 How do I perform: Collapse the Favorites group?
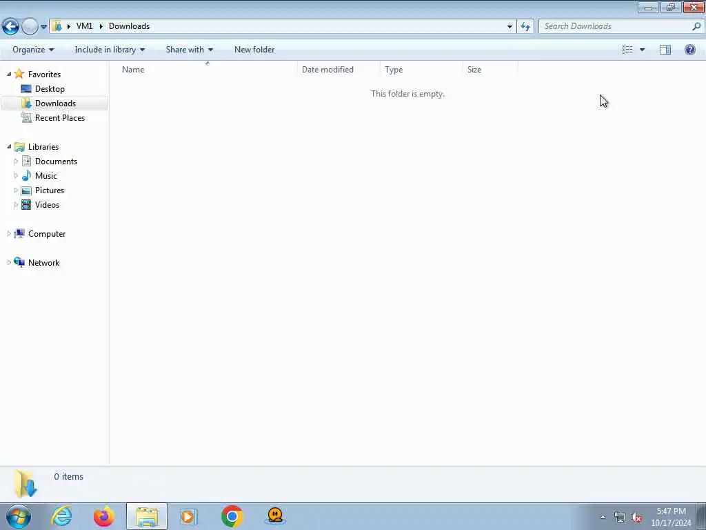(x=8, y=75)
